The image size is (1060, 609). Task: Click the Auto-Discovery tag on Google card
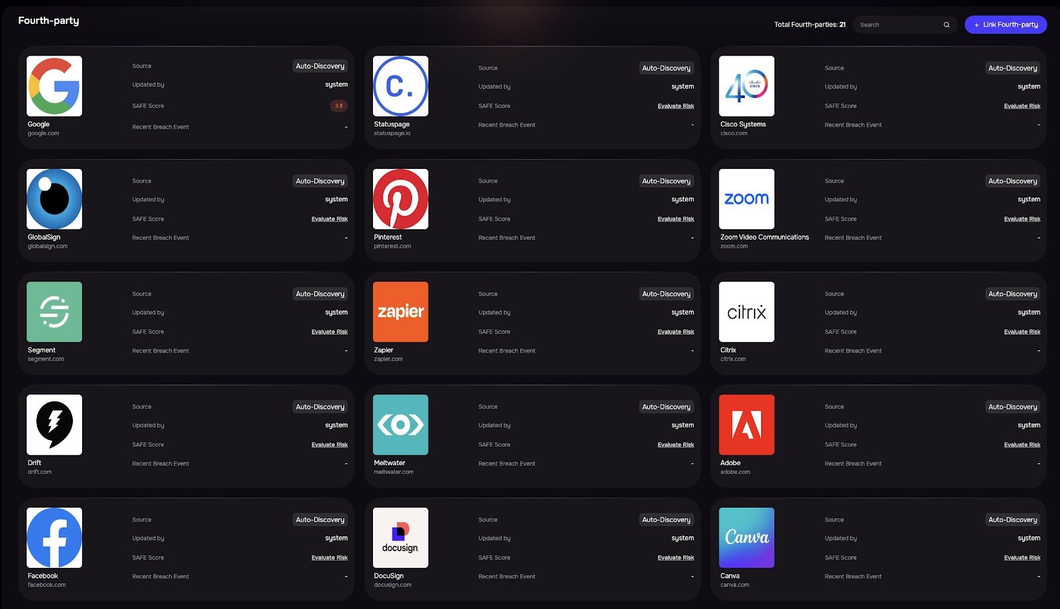click(x=320, y=66)
